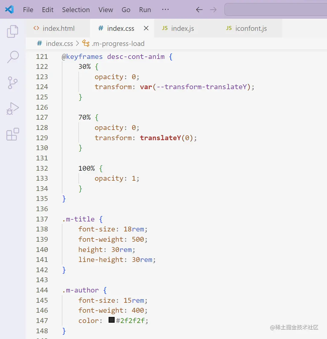Open the Go menu
327x339 pixels.
(126, 10)
